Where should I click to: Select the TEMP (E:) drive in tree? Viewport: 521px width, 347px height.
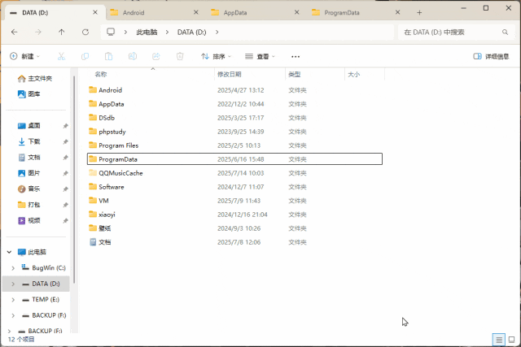point(41,300)
